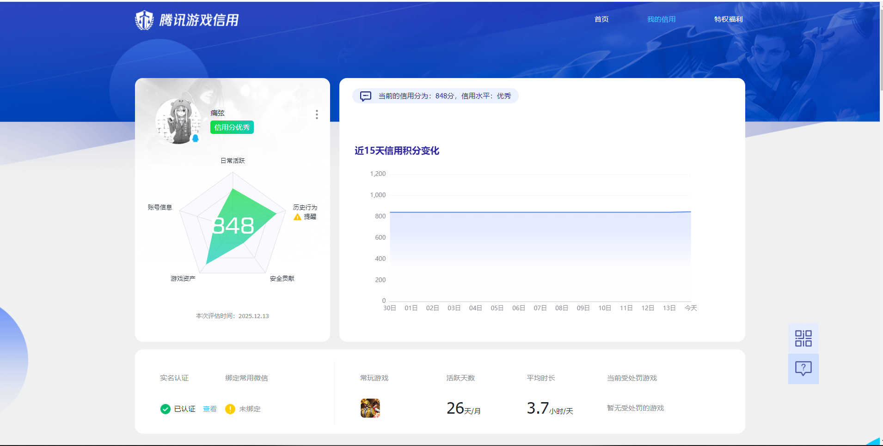883x446 pixels.
Task: Open the three-dot menu on profile card
Action: pyautogui.click(x=317, y=115)
